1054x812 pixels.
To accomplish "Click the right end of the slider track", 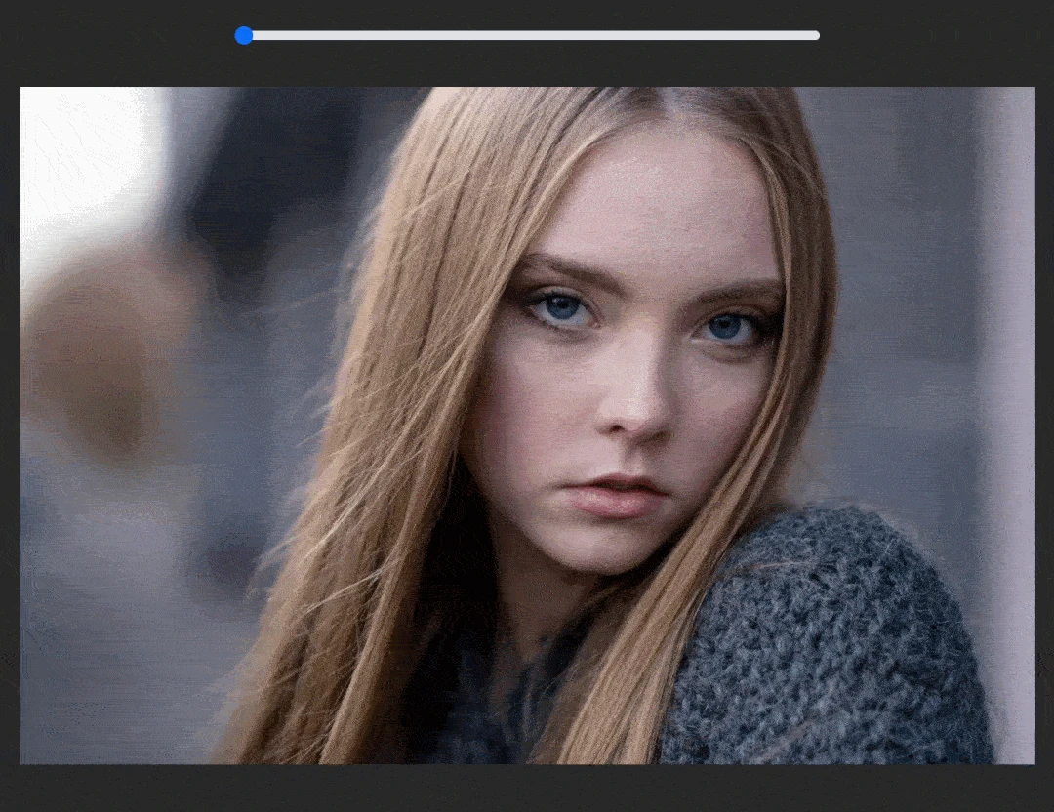I will [816, 36].
